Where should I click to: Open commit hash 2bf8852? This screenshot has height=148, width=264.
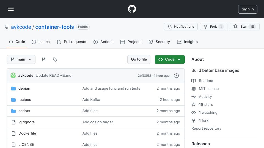coord(144,76)
